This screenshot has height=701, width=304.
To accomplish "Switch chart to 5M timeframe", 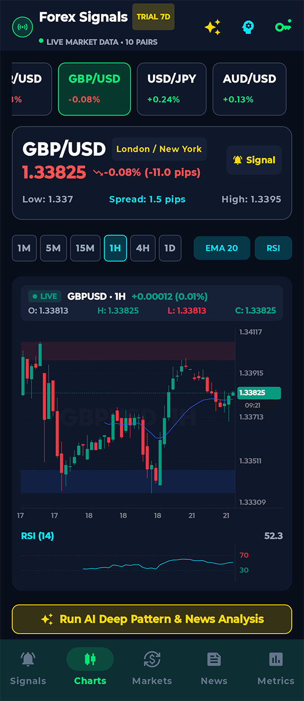I will pos(53,248).
